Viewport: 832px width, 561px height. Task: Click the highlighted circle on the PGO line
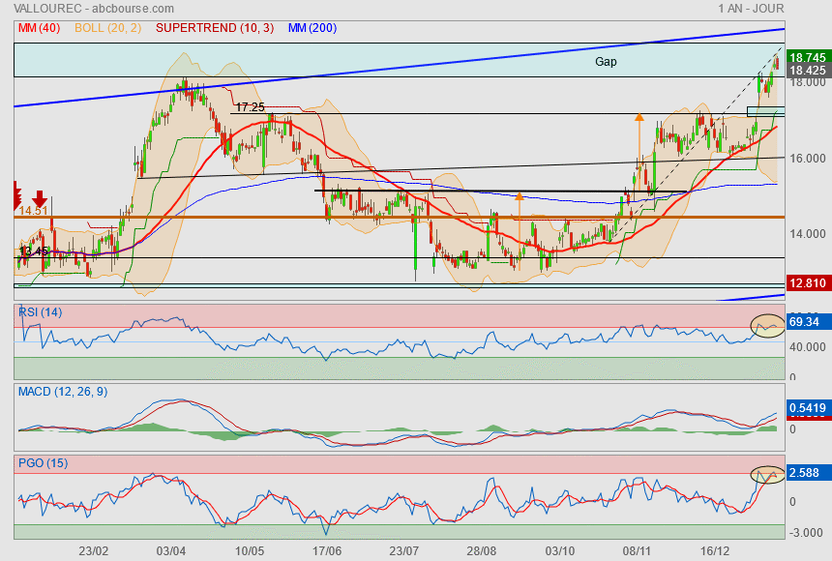(767, 474)
